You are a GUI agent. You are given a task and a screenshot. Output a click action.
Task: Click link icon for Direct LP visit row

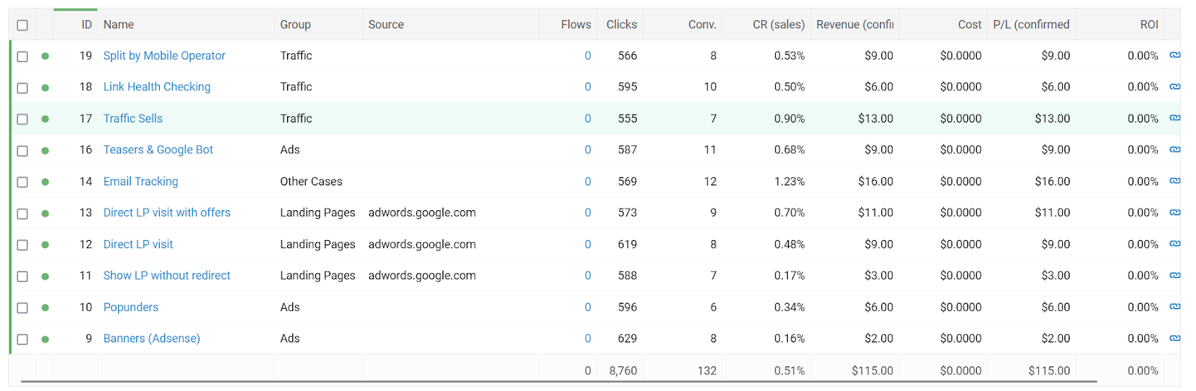(1174, 244)
